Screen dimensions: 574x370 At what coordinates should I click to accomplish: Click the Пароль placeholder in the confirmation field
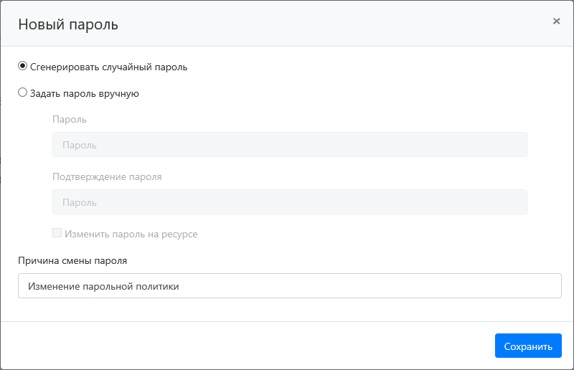80,202
